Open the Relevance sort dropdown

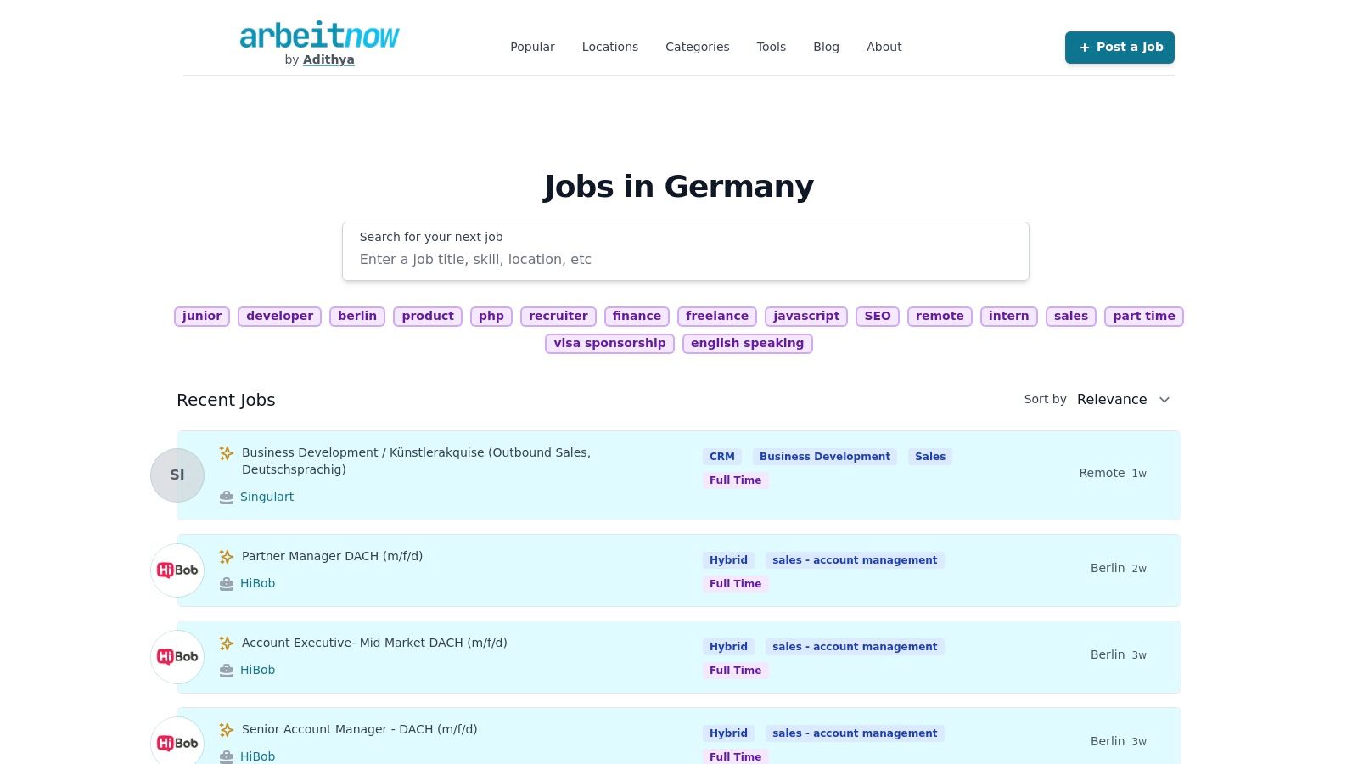coord(1111,399)
